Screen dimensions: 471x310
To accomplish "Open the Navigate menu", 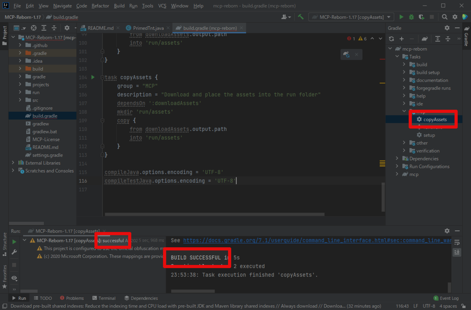I will [x=62, y=6].
